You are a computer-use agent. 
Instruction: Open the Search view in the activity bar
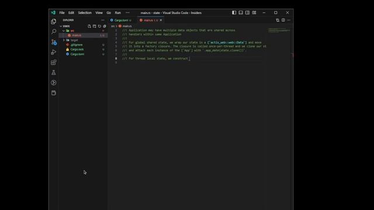[54, 32]
